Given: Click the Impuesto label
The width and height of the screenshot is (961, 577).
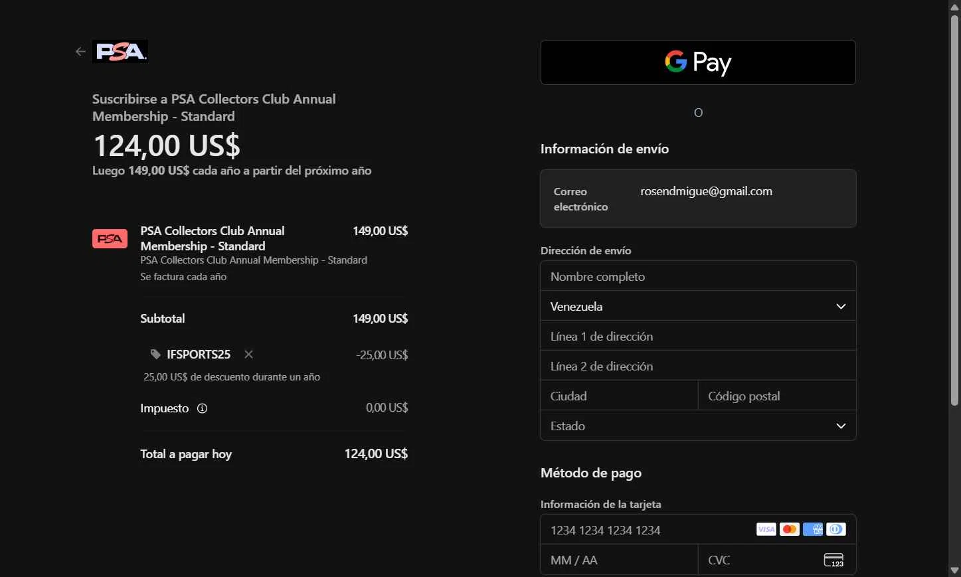Looking at the screenshot, I should coord(165,408).
